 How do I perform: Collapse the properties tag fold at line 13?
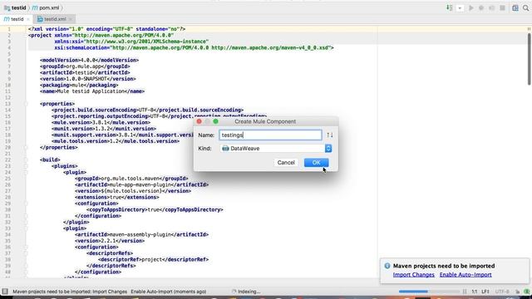26,104
